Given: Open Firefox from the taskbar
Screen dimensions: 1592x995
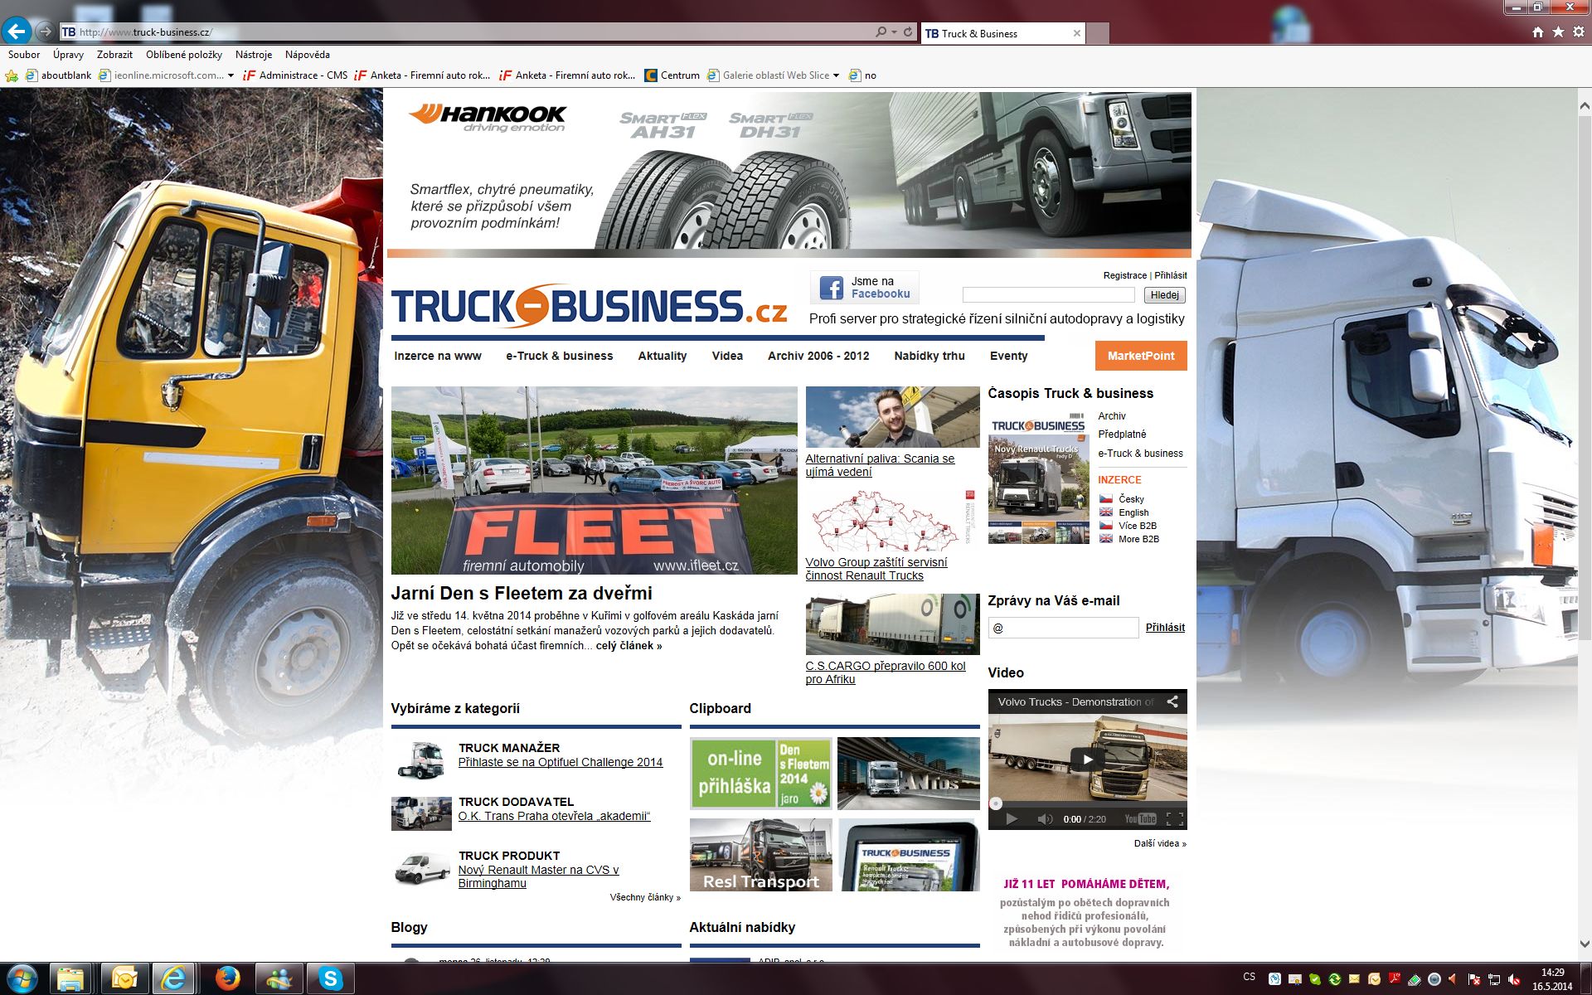Looking at the screenshot, I should pyautogui.click(x=227, y=979).
